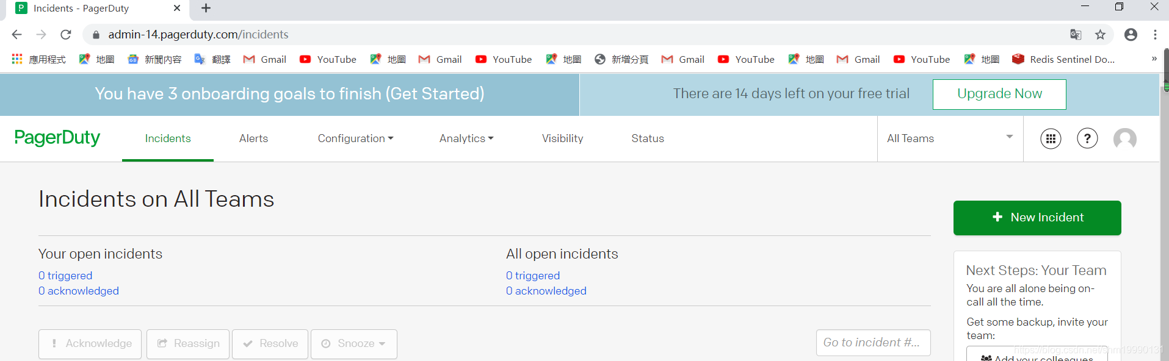Open the Chrome three-dot menu
This screenshot has width=1169, height=361.
point(1155,35)
